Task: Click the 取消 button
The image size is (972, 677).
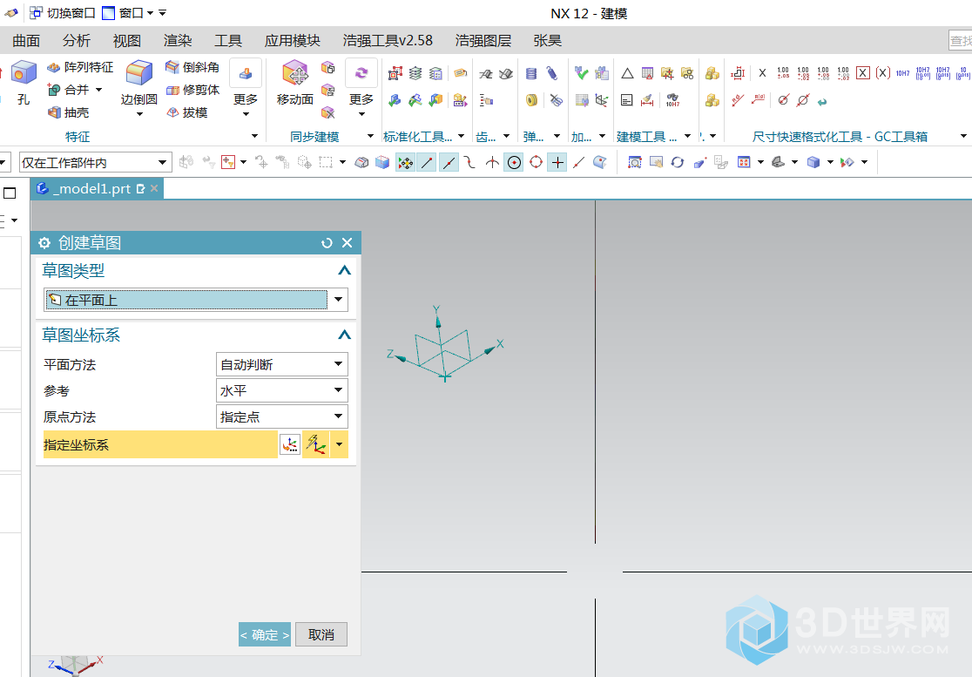Action: [321, 634]
